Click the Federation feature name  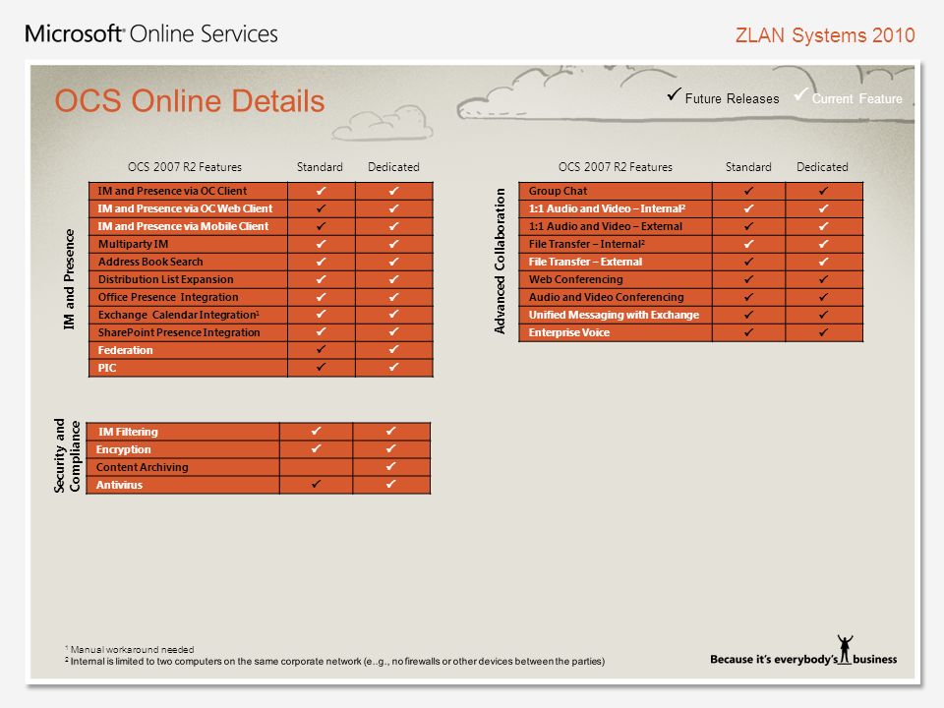point(125,350)
